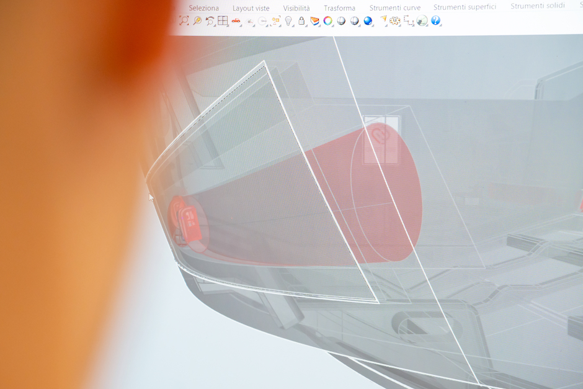
Task: Click the Set CPlane origin icon
Action: (x=250, y=22)
